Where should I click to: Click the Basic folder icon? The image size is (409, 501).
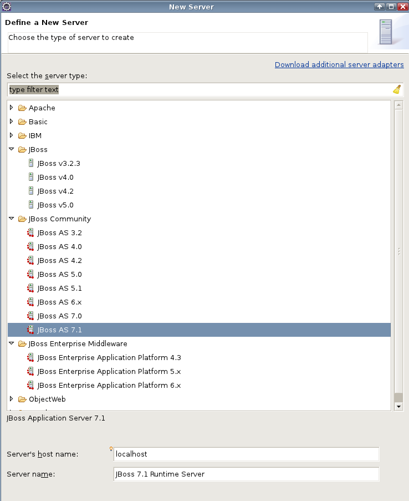tap(22, 122)
